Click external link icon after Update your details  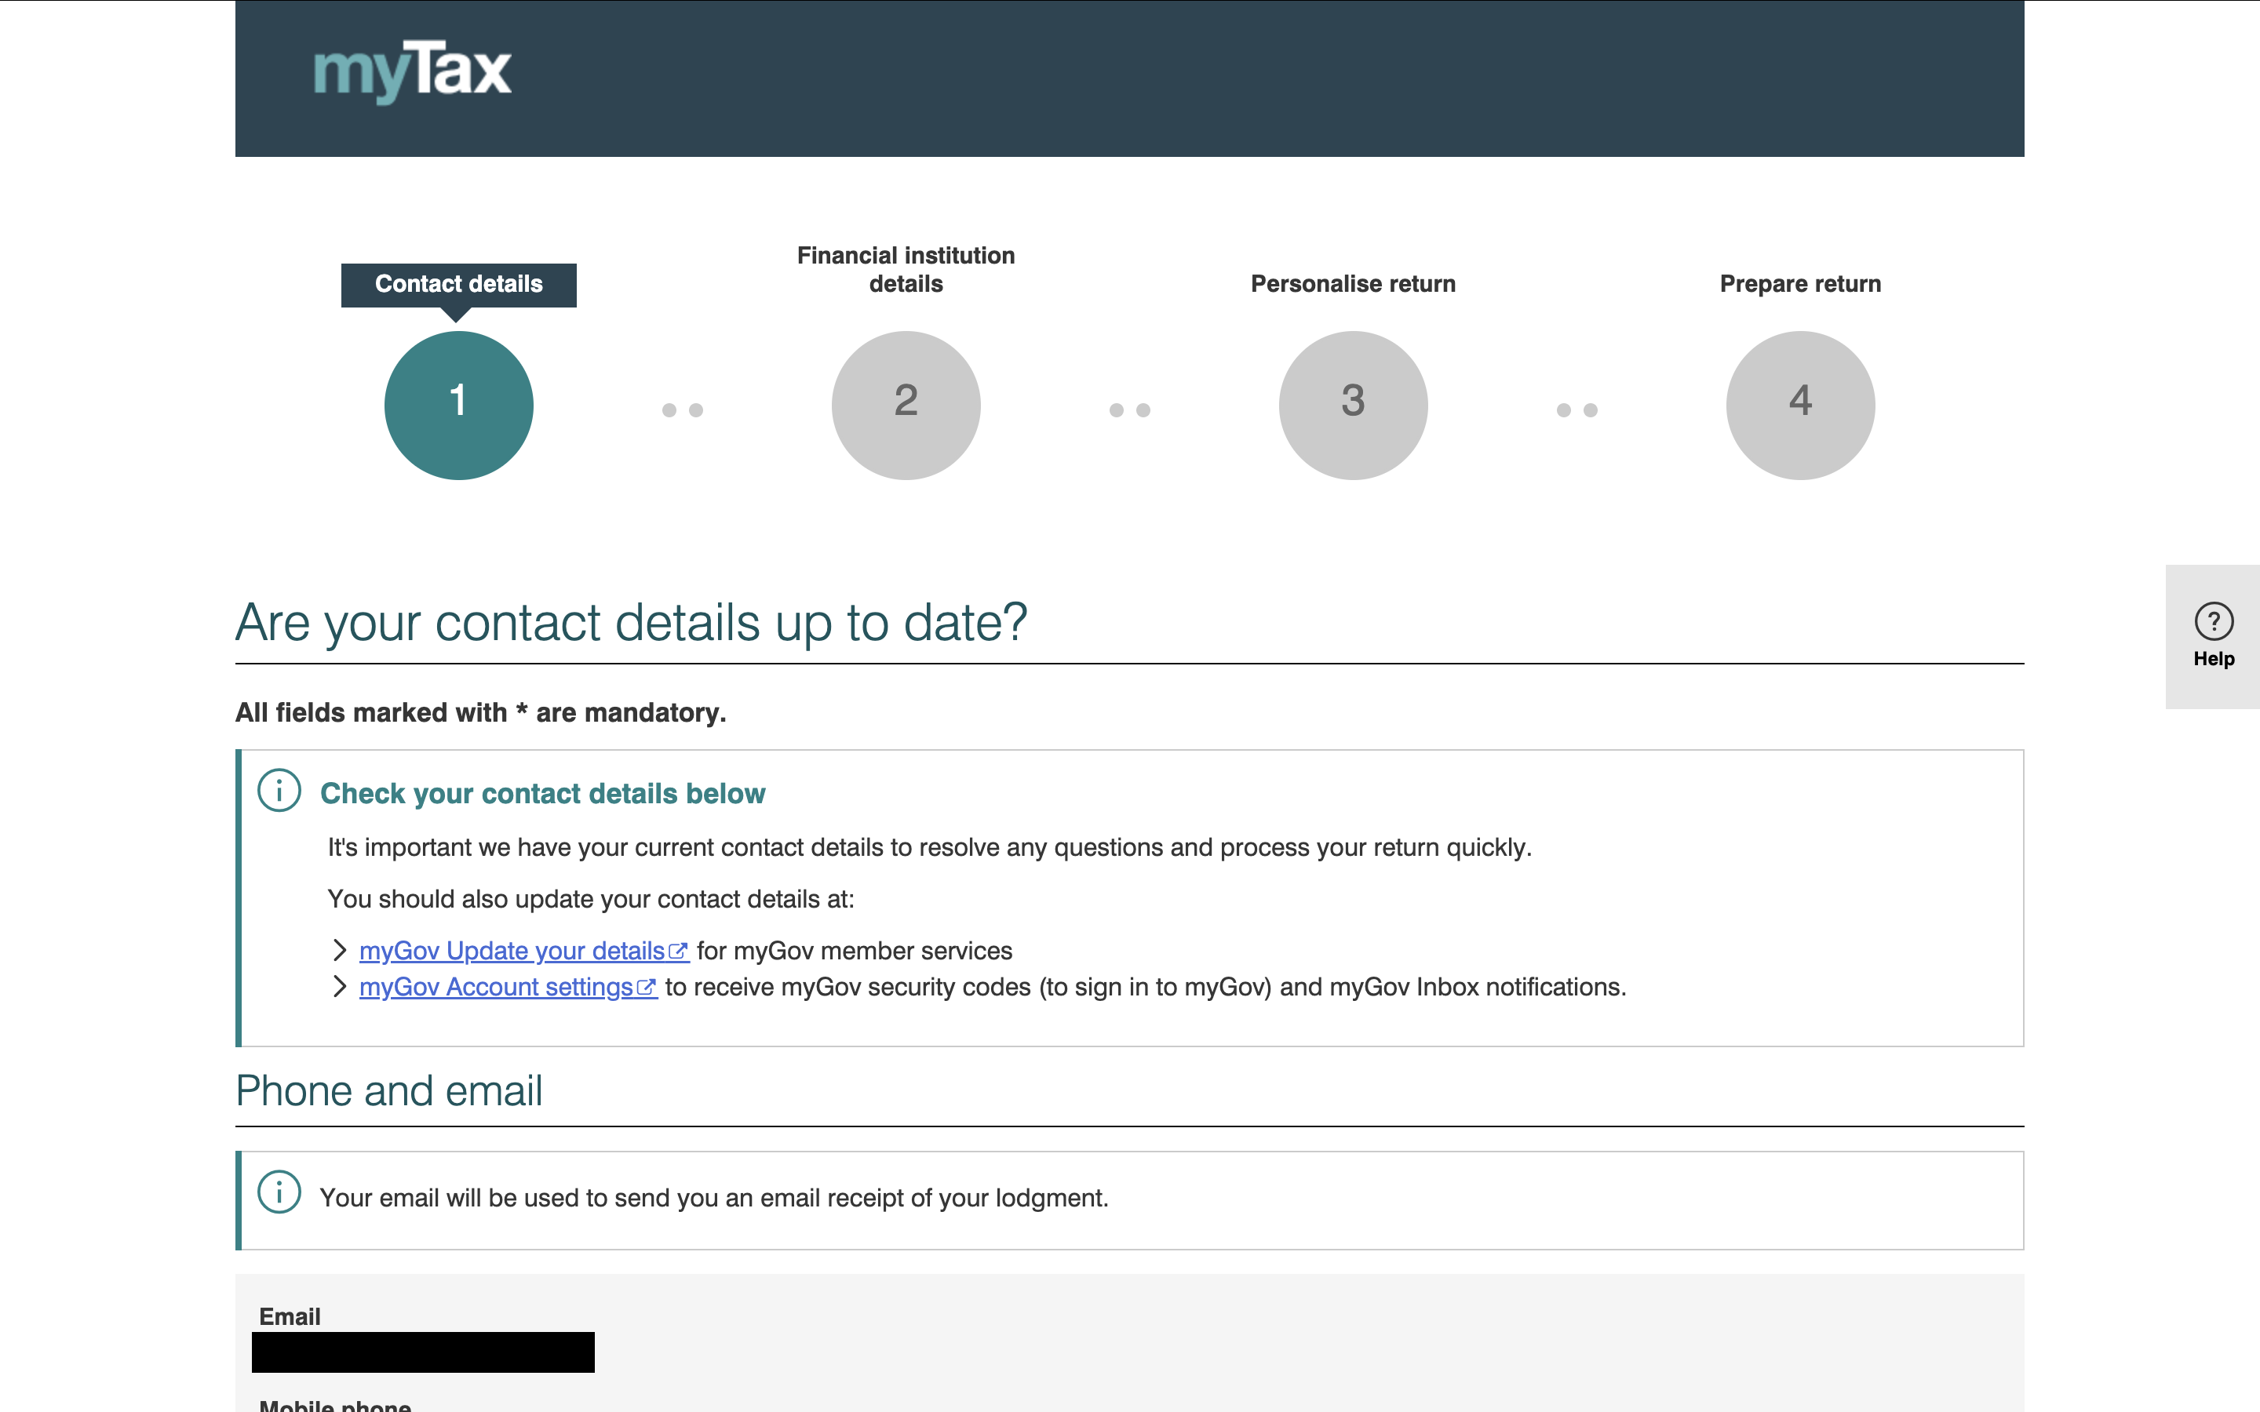679,952
